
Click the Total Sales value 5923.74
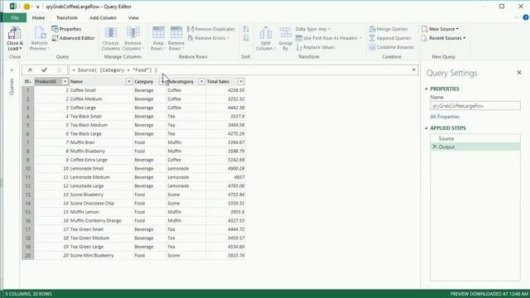(225, 256)
